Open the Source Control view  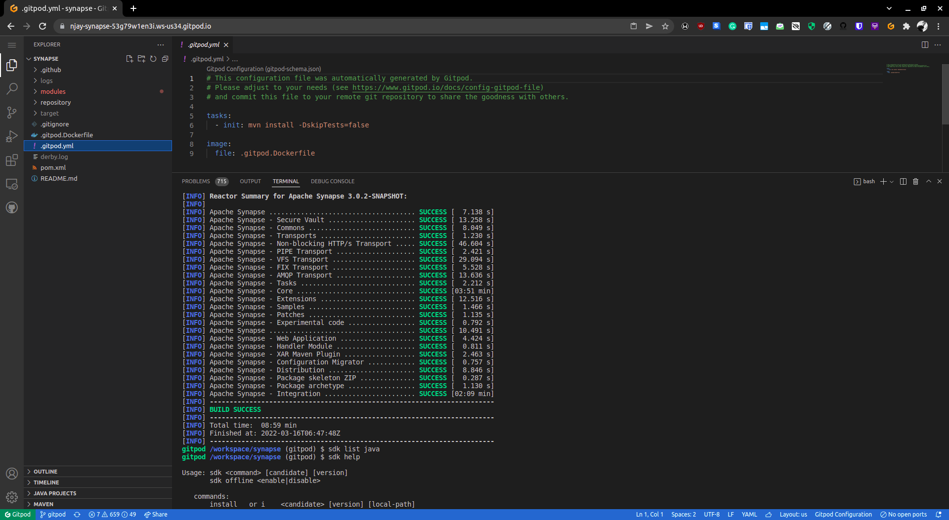12,113
